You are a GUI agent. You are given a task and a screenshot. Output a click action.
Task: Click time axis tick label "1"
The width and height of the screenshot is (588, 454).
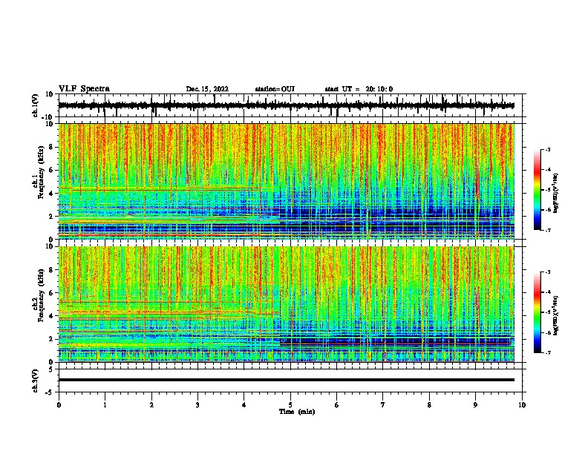tap(105, 405)
